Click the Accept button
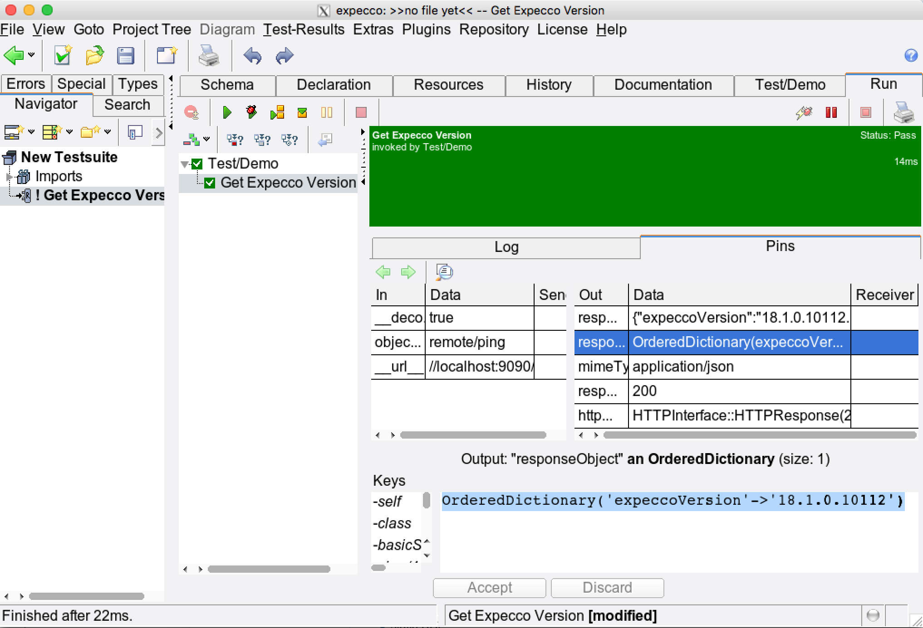The image size is (923, 628). 489,588
